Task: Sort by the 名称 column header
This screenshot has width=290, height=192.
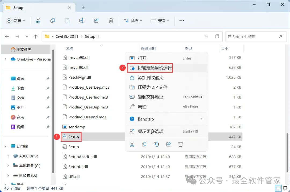Action: click(x=69, y=48)
